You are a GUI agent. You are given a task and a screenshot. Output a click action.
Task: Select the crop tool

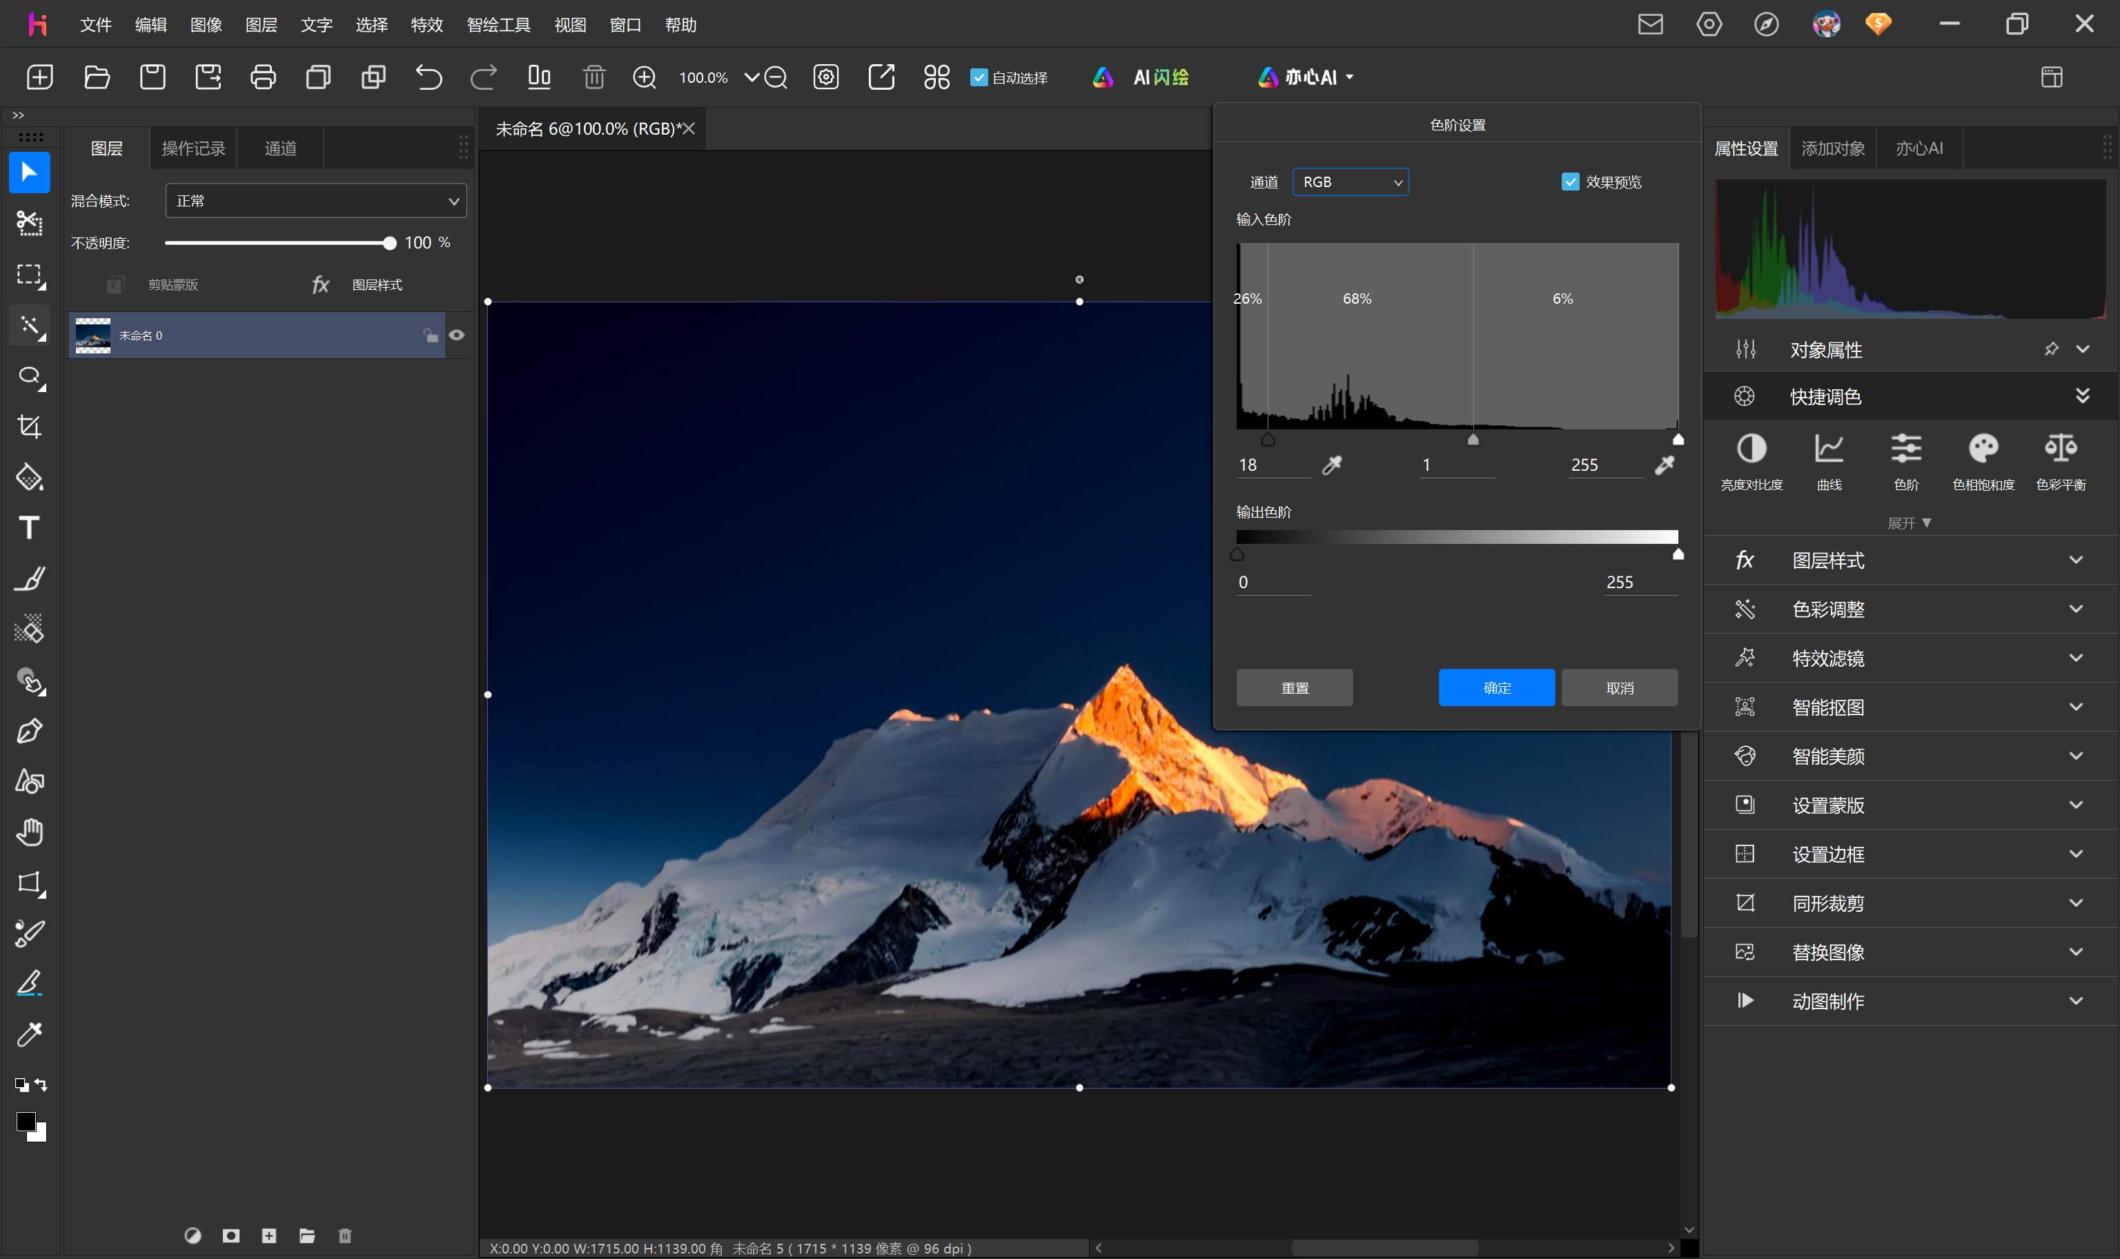[30, 426]
